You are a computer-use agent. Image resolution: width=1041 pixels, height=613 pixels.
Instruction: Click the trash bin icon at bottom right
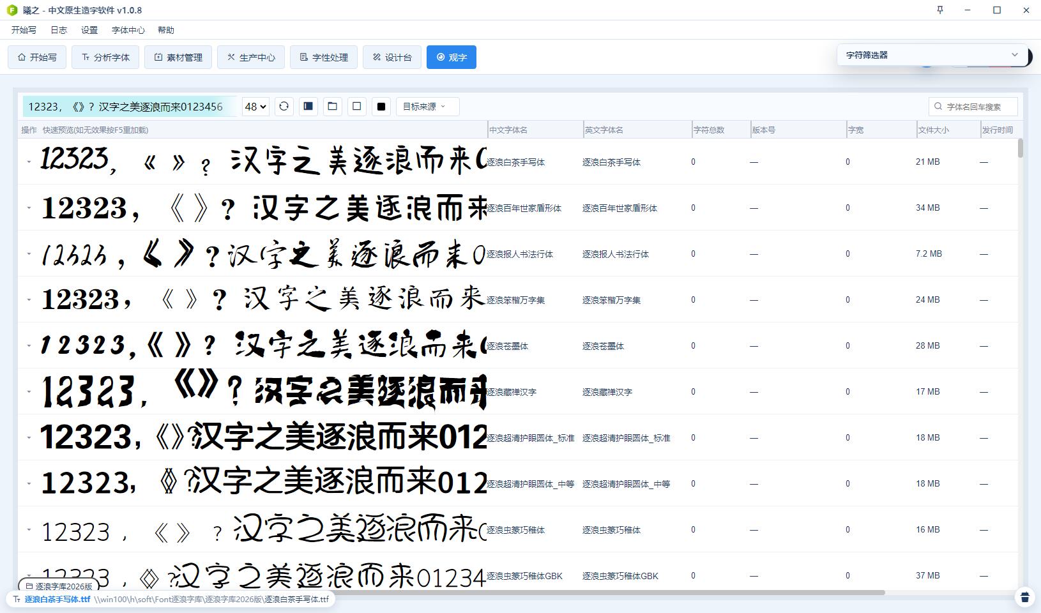tap(1025, 597)
